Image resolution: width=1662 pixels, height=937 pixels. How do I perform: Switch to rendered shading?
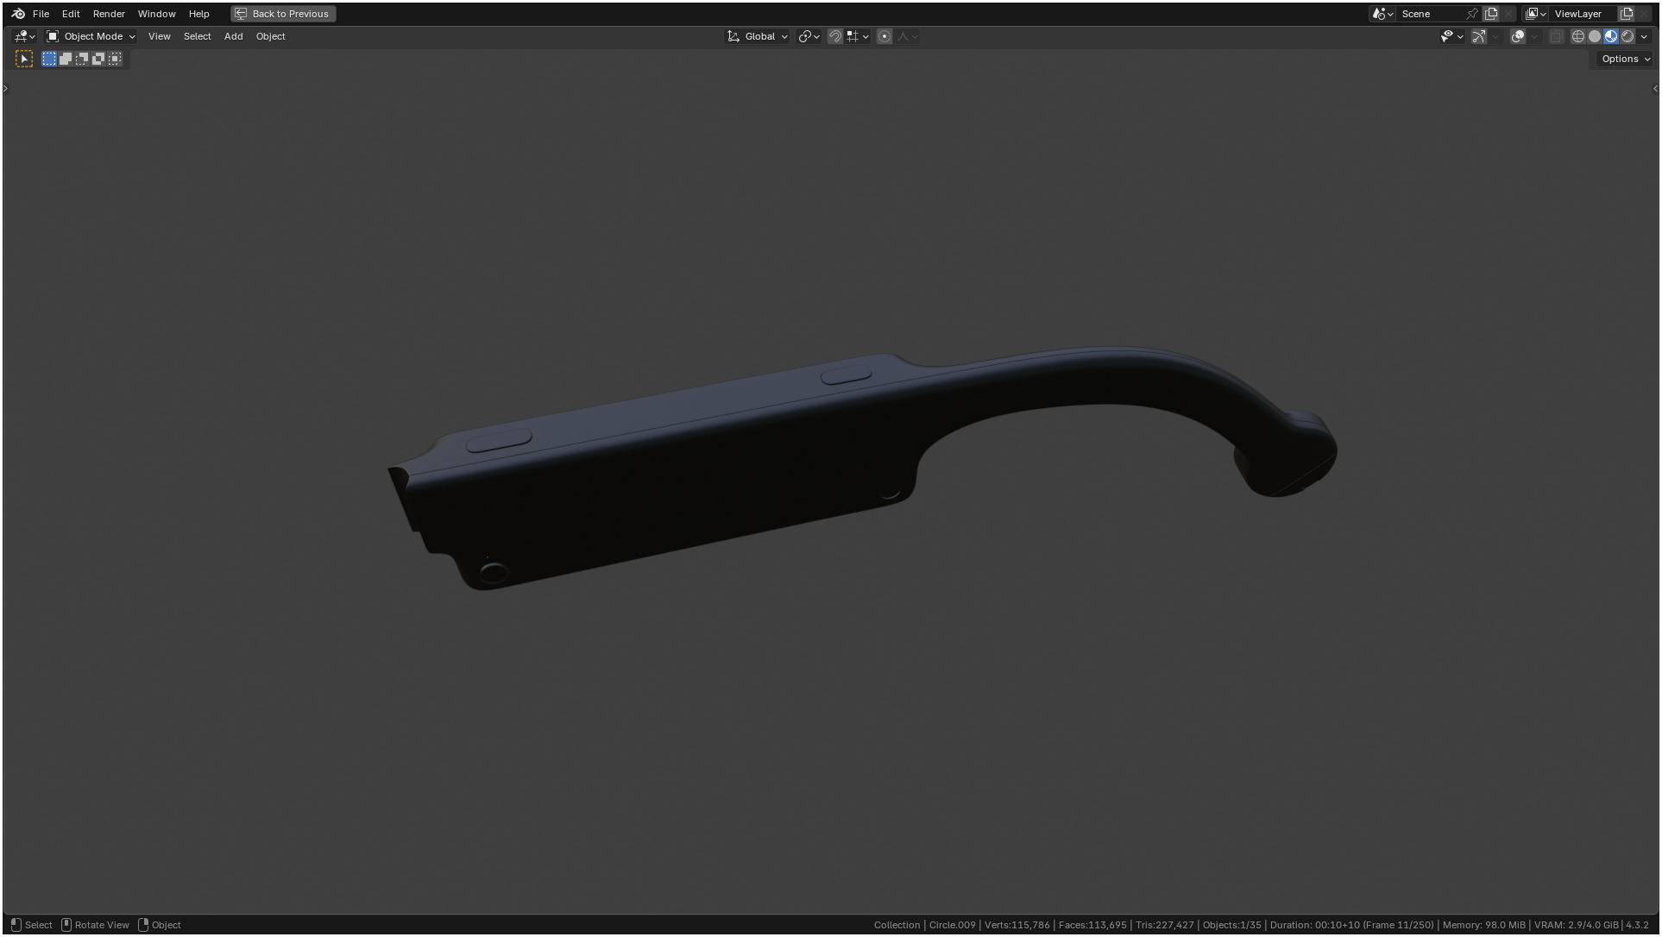tap(1627, 36)
